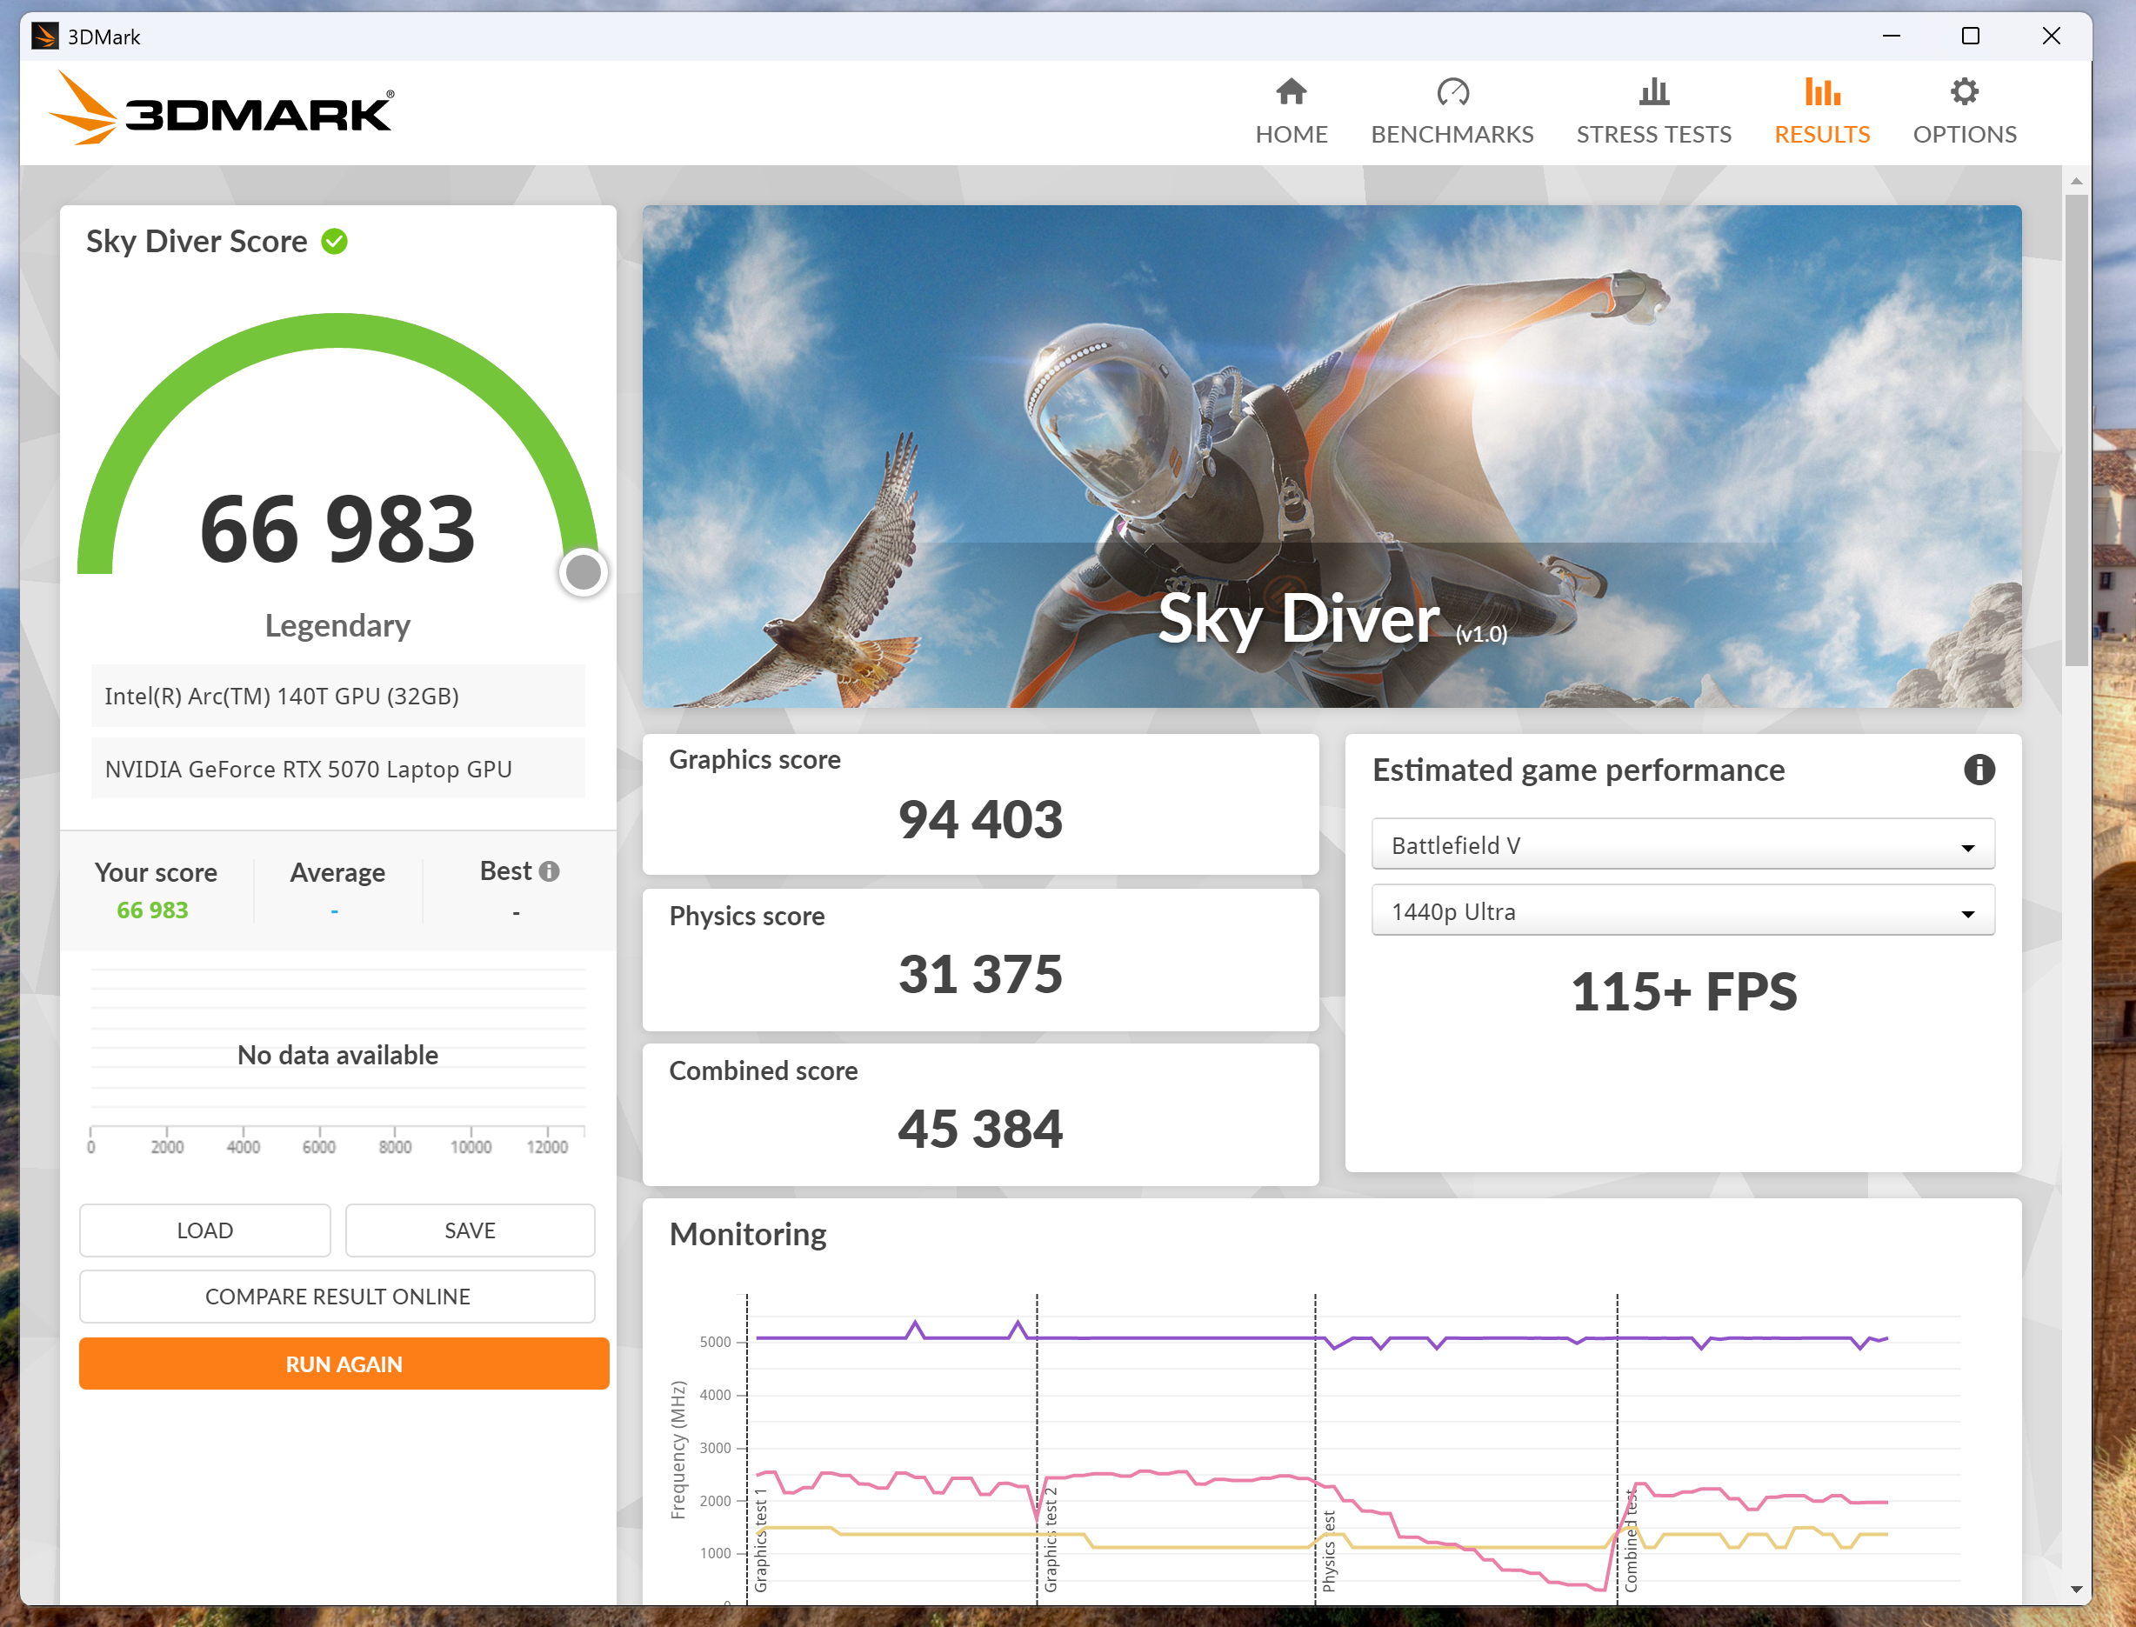Image resolution: width=2136 pixels, height=1627 pixels.
Task: Open Benchmarks via the gauge icon
Action: 1452,92
